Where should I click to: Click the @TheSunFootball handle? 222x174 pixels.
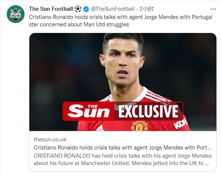[x=113, y=9]
